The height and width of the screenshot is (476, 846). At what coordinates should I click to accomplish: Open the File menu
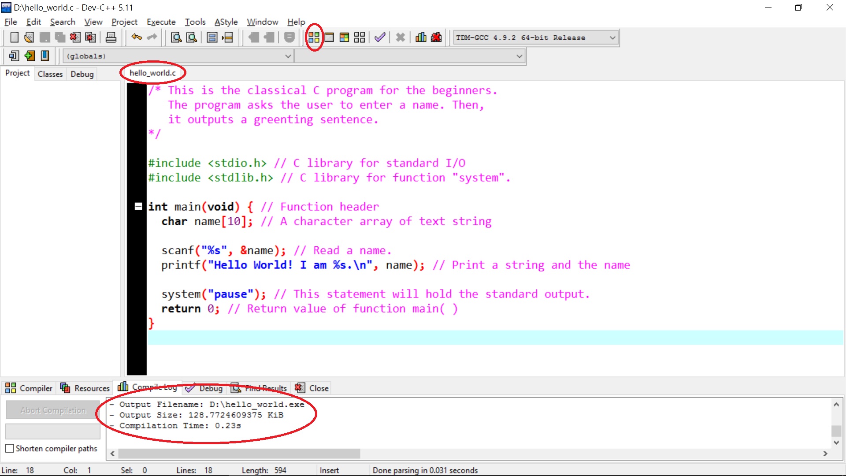(x=11, y=22)
